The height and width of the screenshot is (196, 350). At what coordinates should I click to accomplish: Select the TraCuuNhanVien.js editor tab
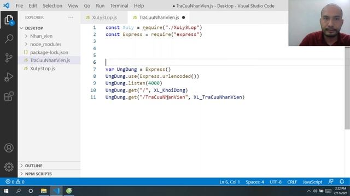coord(159,17)
